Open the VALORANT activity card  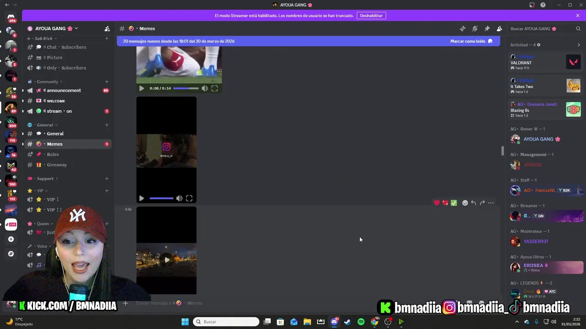(545, 62)
